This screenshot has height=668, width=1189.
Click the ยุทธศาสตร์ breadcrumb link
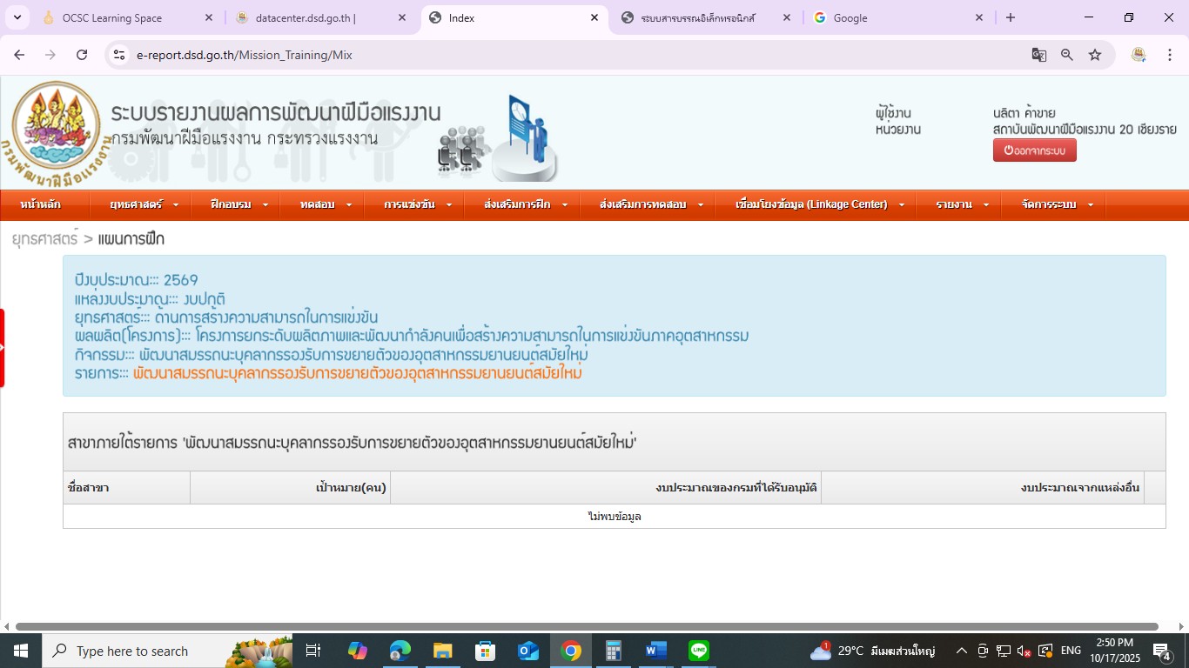(44, 239)
